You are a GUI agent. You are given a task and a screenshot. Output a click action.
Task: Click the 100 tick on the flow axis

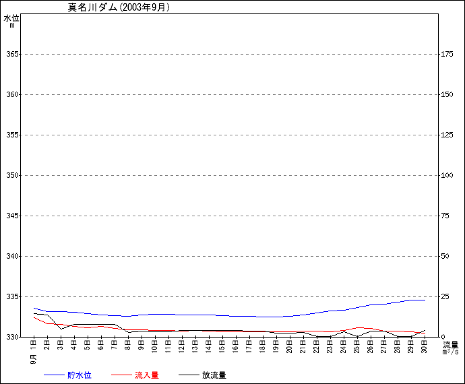(446, 175)
